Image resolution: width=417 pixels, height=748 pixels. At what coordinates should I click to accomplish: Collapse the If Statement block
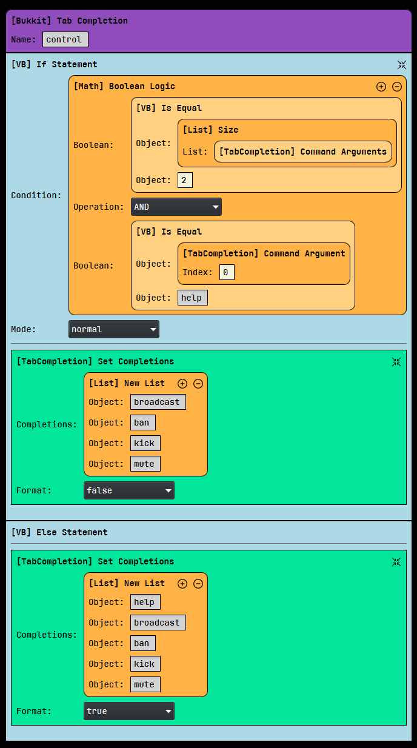402,65
